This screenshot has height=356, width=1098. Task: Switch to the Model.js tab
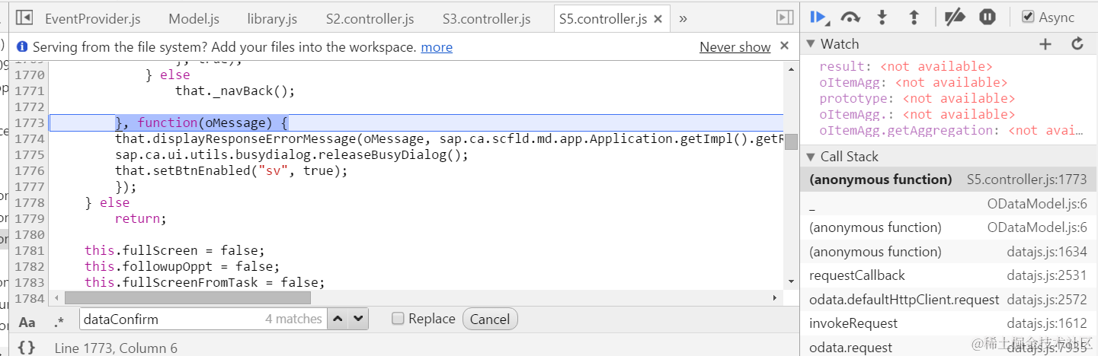click(x=194, y=19)
